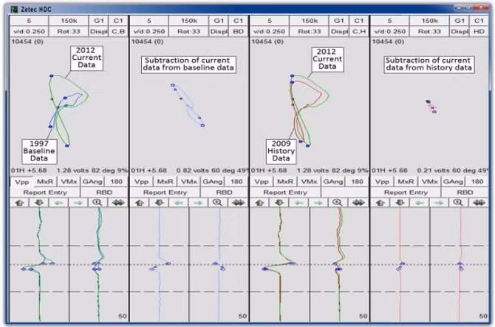Select Vpp measurement in the C,B panel
This screenshot has width=495, height=327.
(x=22, y=182)
